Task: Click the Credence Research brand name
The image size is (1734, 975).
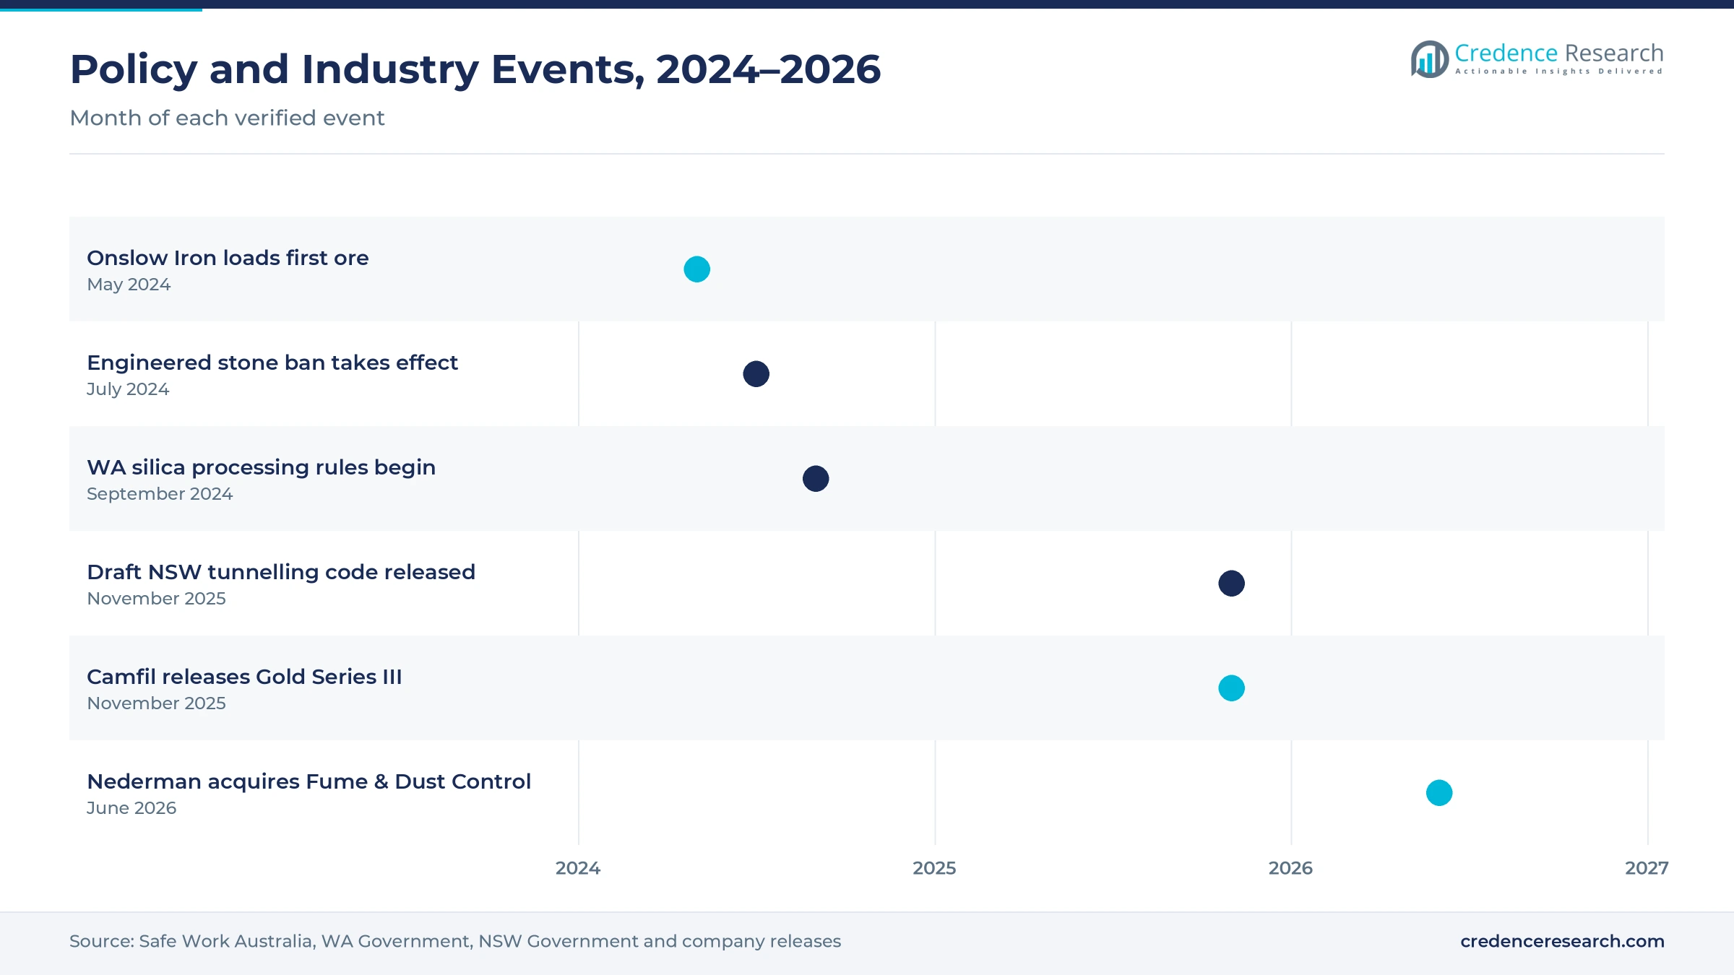Action: coord(1558,53)
